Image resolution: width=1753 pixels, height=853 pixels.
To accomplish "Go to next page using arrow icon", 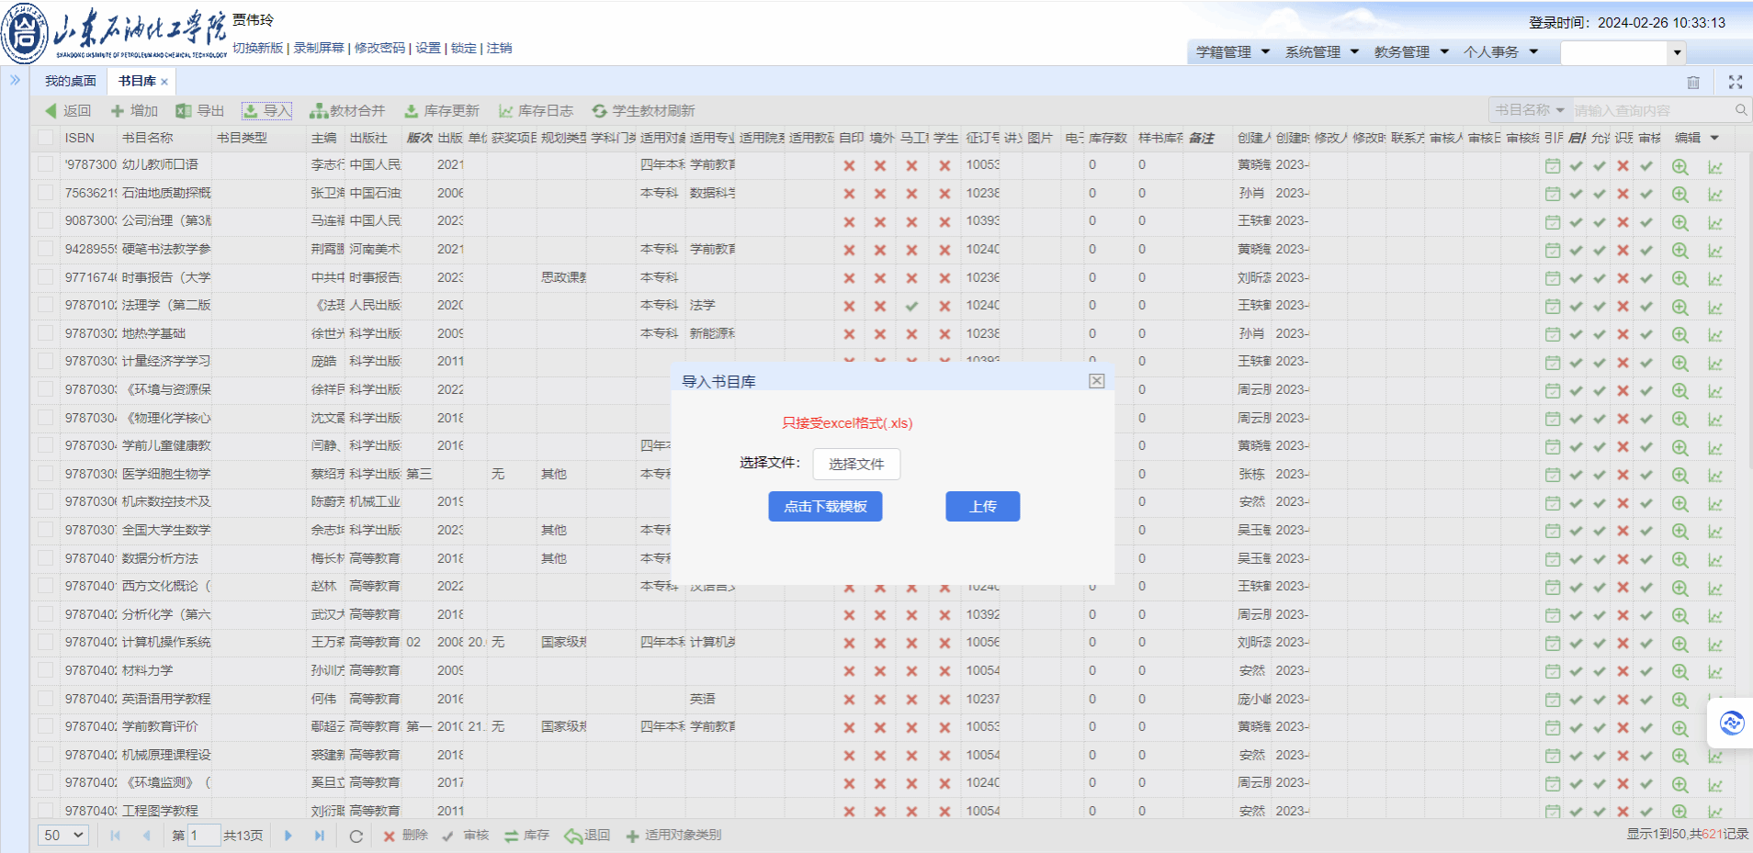I will [x=288, y=836].
